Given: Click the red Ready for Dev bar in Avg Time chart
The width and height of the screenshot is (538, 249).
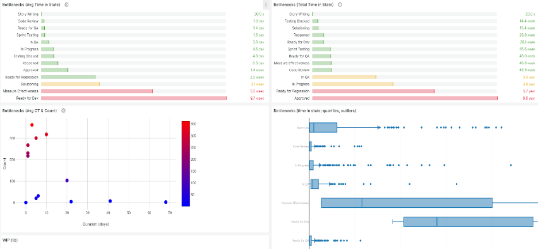Looking at the screenshot, I should click(133, 98).
